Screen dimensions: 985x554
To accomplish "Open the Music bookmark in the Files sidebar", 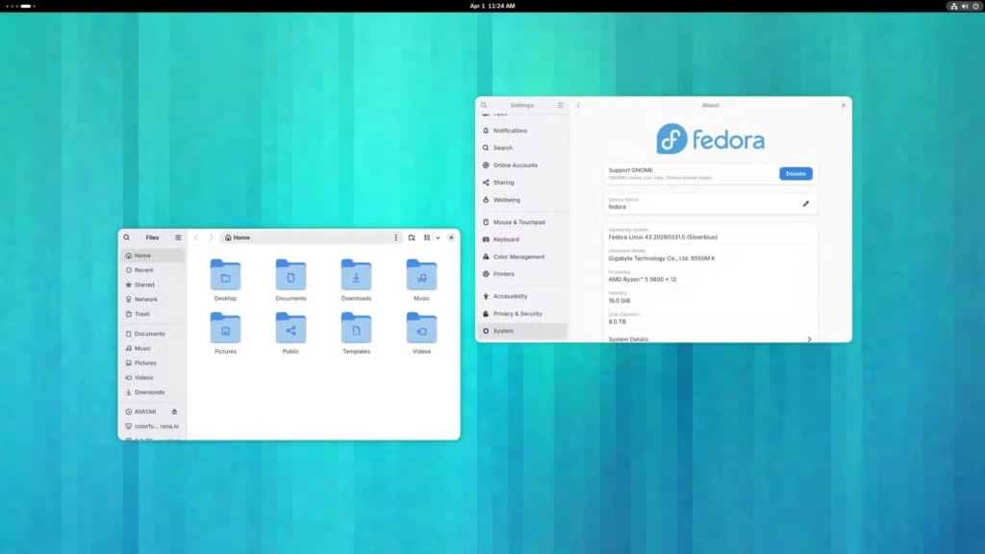I will 153,348.
